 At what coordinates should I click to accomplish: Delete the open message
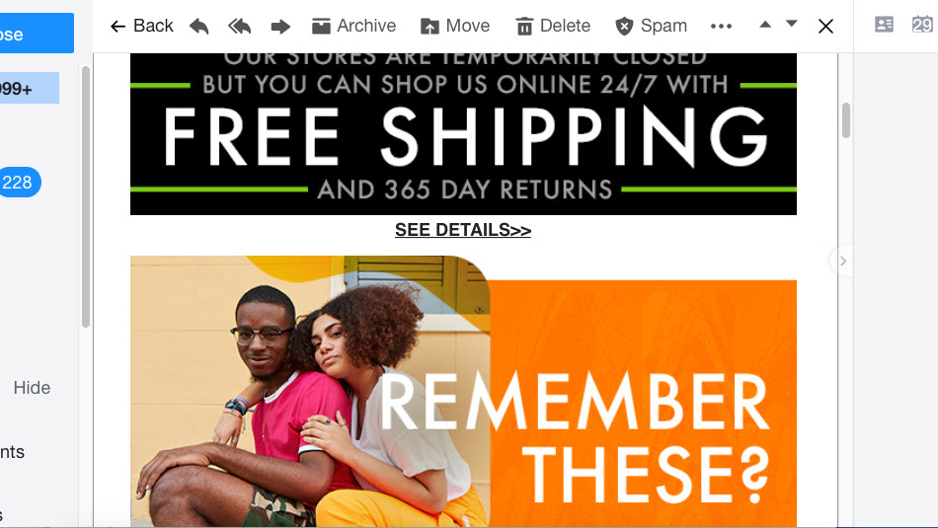point(553,26)
